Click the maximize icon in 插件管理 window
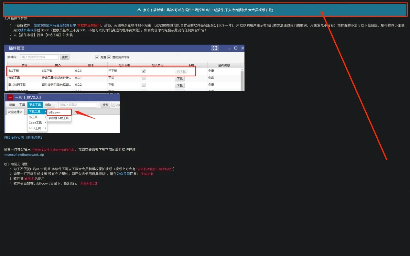The image size is (410, 256). 236,48
